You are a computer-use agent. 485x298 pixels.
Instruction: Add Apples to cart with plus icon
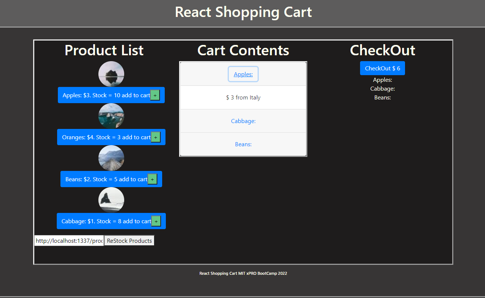(x=155, y=95)
